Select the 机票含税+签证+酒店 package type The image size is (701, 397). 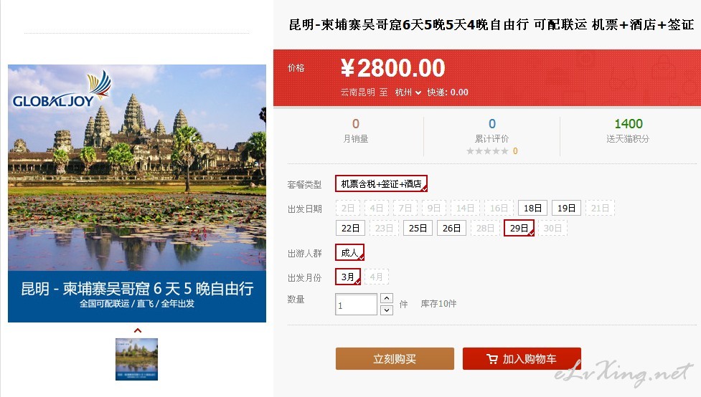(381, 183)
